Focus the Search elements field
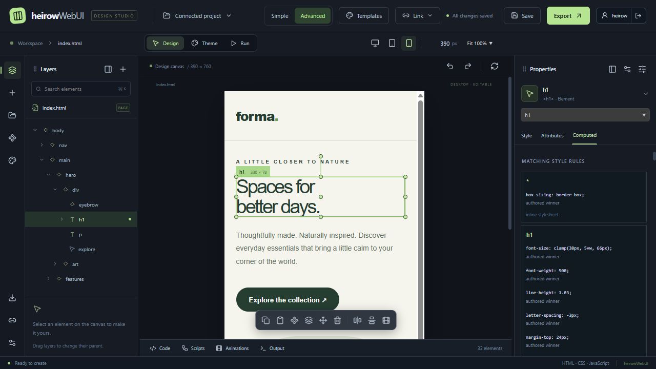Screen dimensions: 656x369 (x=81, y=89)
